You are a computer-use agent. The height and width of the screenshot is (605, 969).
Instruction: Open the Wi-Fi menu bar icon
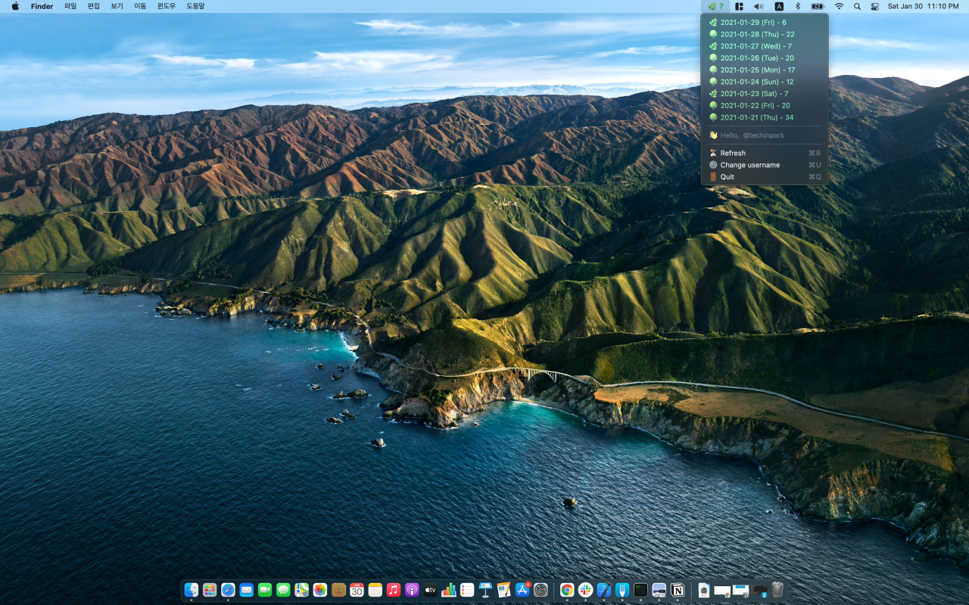839,6
